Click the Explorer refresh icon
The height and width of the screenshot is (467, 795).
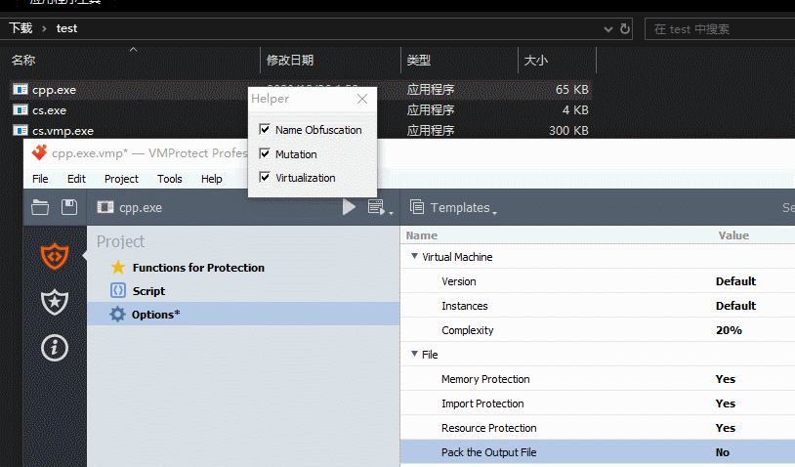point(625,29)
